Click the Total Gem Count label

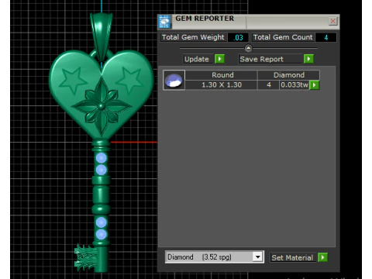pyautogui.click(x=283, y=37)
